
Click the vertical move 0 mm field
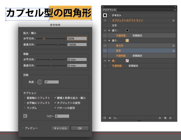[77, 65]
